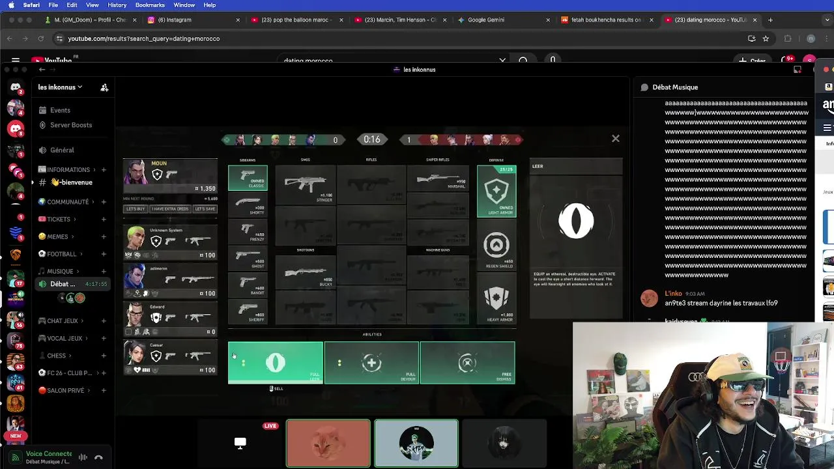
Task: Collapse the INFORMATIONS category
Action: [x=68, y=169]
